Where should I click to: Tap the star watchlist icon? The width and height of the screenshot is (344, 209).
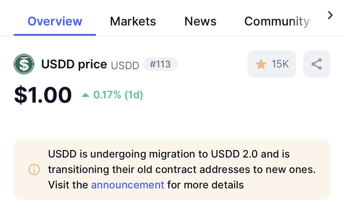[261, 64]
